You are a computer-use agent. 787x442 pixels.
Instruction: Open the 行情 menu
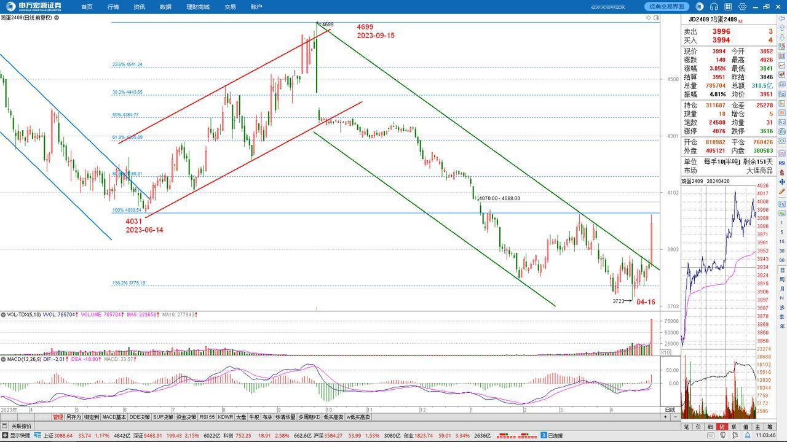[113, 7]
